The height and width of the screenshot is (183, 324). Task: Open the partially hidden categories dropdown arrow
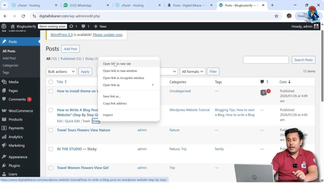[x=174, y=72]
